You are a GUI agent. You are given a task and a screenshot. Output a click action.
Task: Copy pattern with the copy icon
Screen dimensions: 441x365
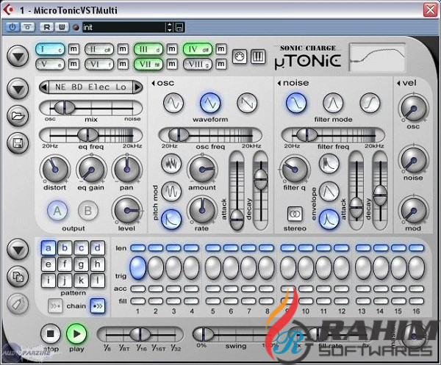(18, 277)
